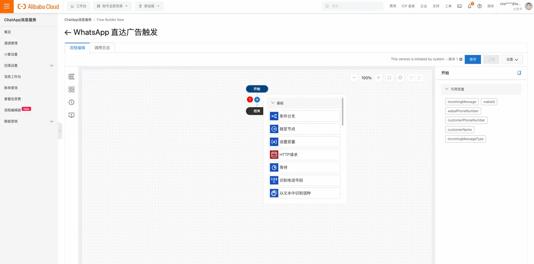Expand 智能营销 in the sidebar
534x264 pixels.
tap(52, 121)
